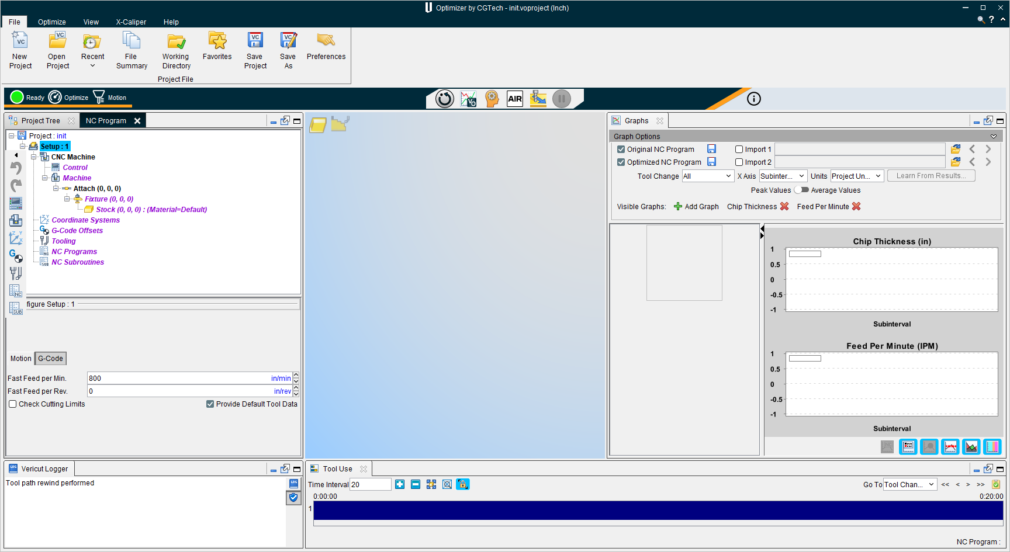
Task: Open the View ribbon tab
Action: point(91,22)
